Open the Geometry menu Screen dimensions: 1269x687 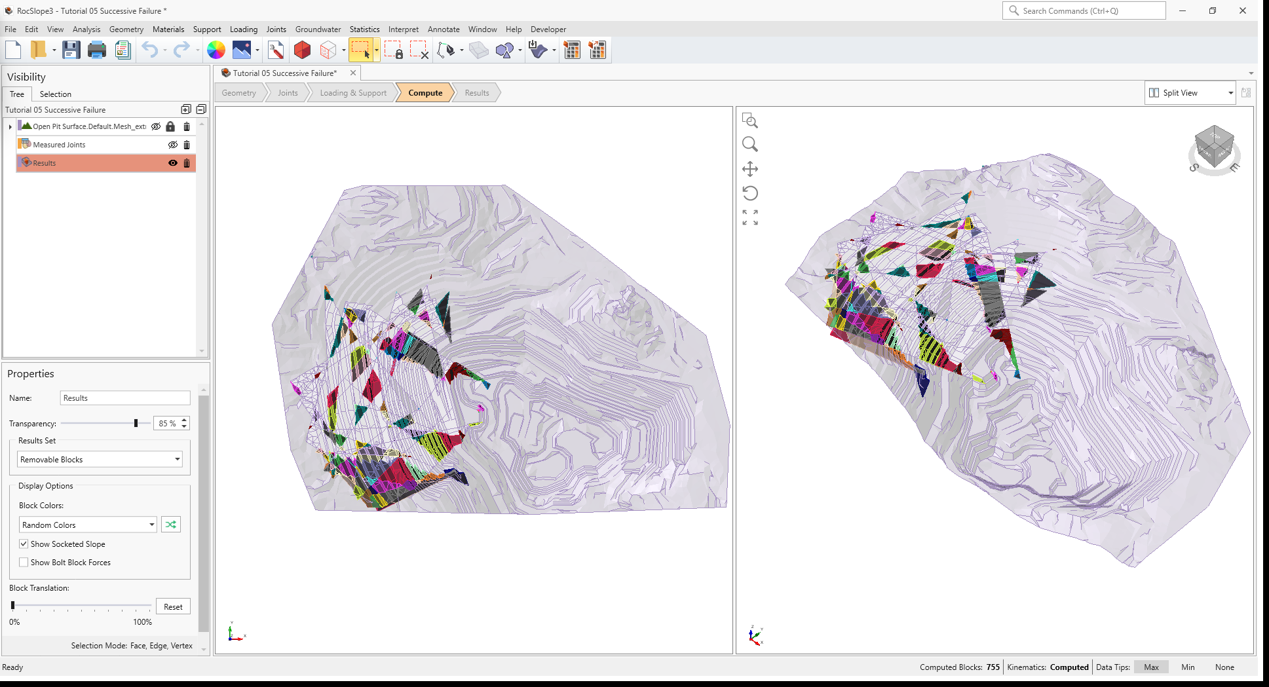coord(126,29)
